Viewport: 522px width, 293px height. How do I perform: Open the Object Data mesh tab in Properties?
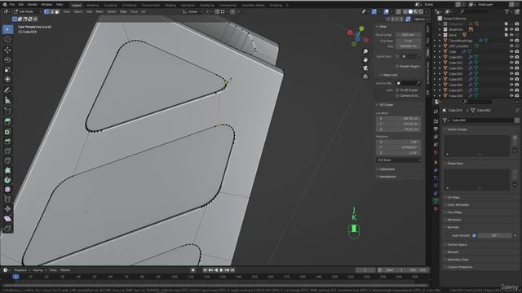436,201
